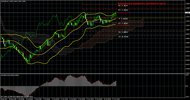Click the MACD scale -0.024 value
Screen dimensions: 190x100
tap(187, 97)
